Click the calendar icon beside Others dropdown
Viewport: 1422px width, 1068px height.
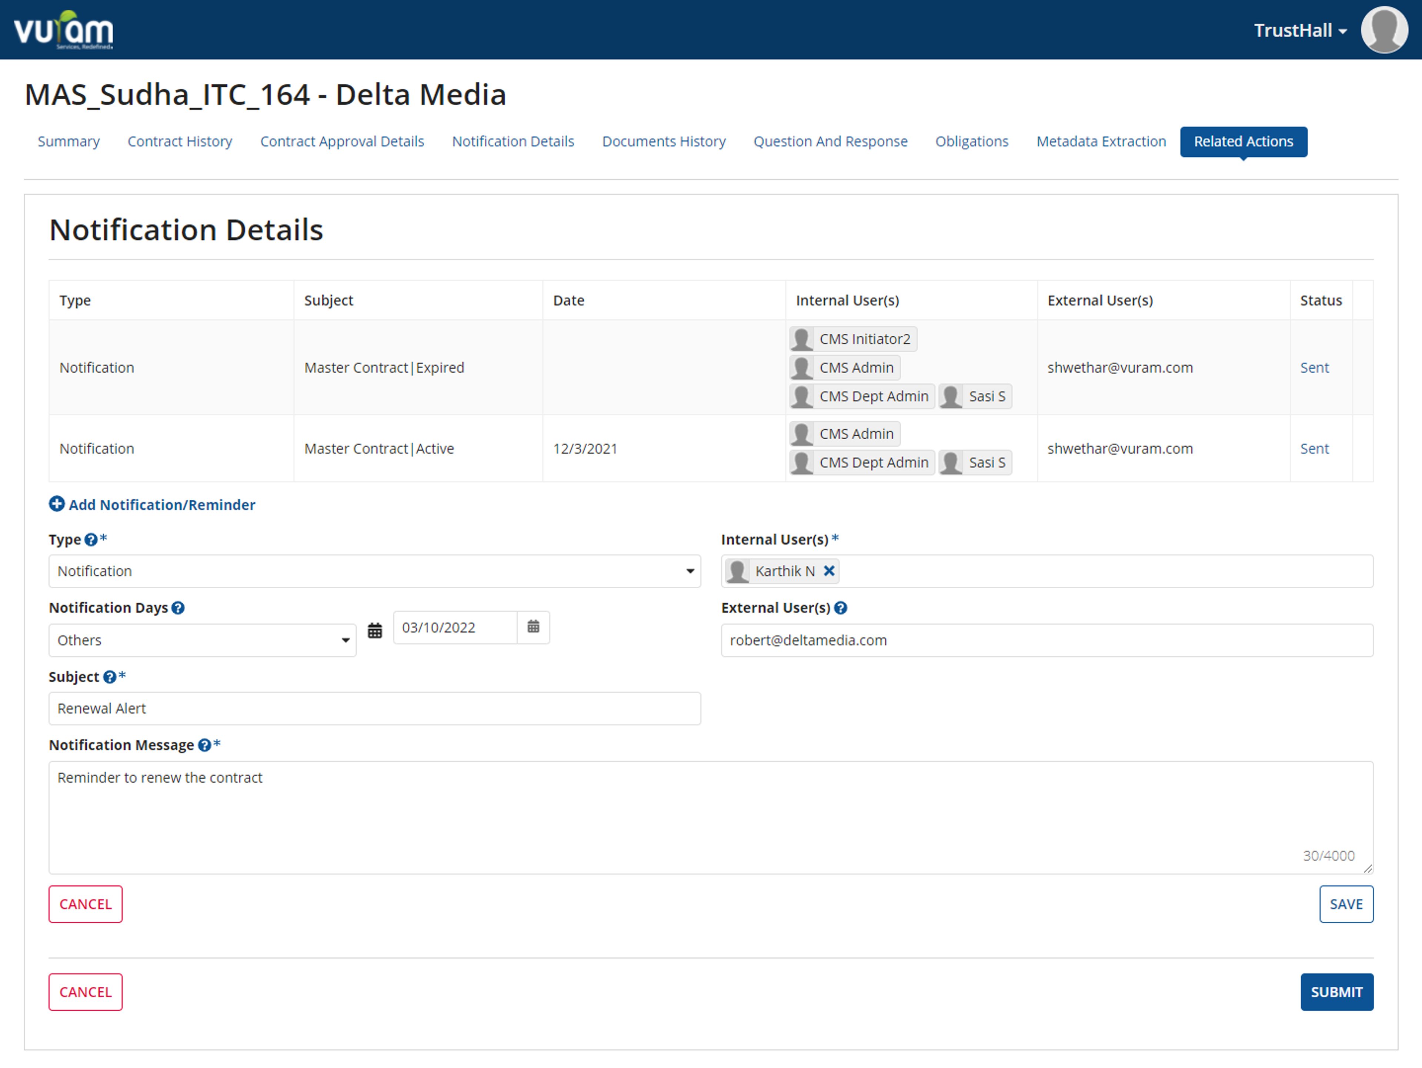click(375, 630)
